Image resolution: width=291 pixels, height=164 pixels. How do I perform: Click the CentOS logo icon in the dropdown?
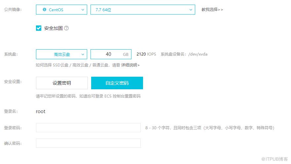pos(44,10)
